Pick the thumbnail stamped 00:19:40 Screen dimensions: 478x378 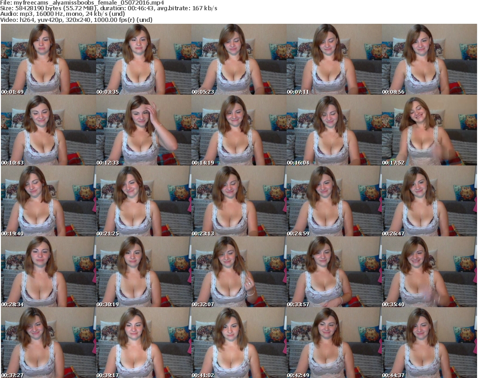click(x=49, y=201)
